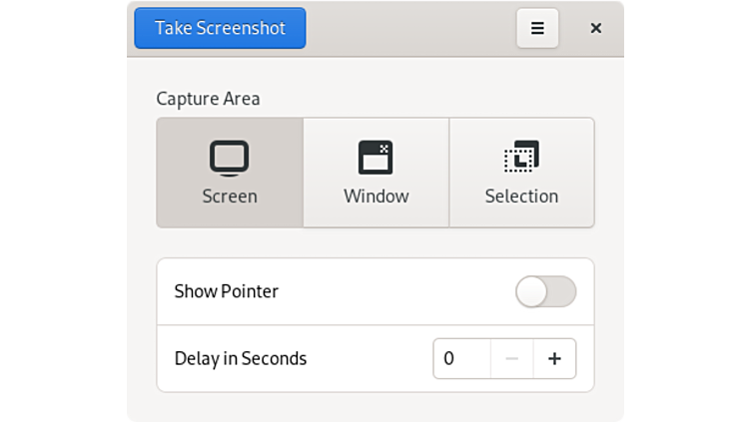Choose the Window capture icon
Image resolution: width=751 pixels, height=422 pixels.
375,158
